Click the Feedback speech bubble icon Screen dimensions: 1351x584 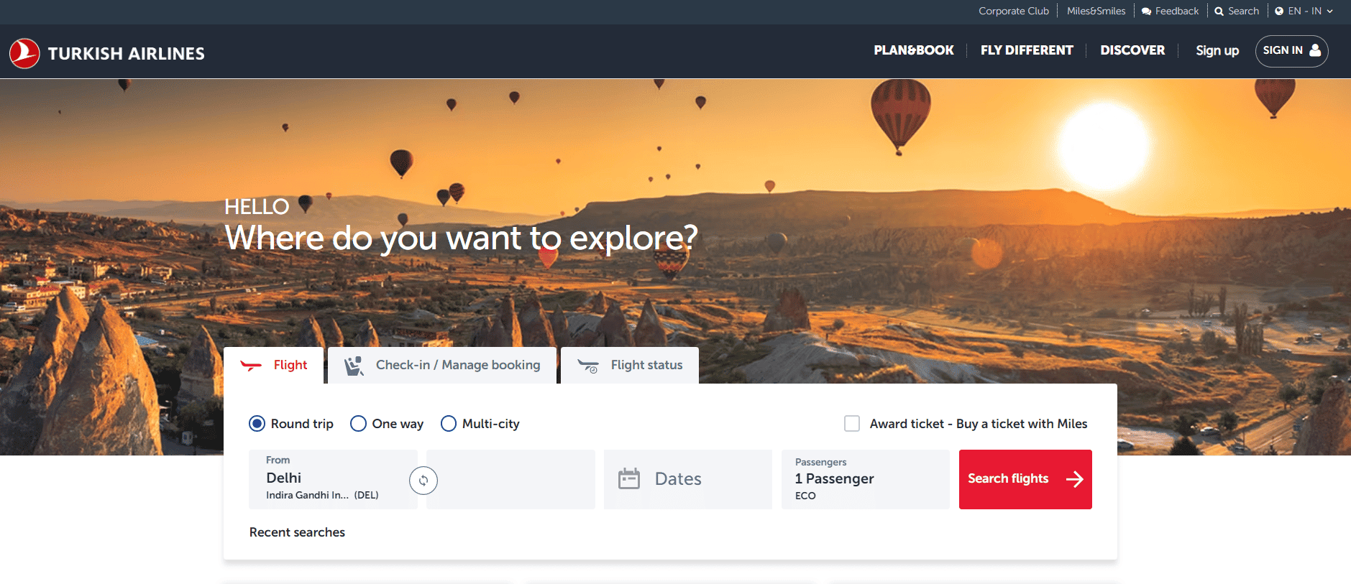click(1146, 11)
